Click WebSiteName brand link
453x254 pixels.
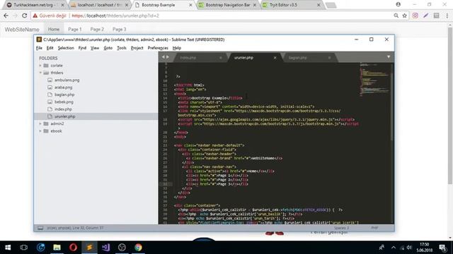(22, 30)
